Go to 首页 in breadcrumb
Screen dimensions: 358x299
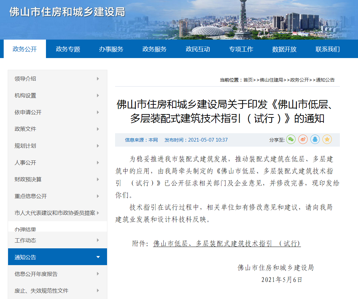[248, 80]
